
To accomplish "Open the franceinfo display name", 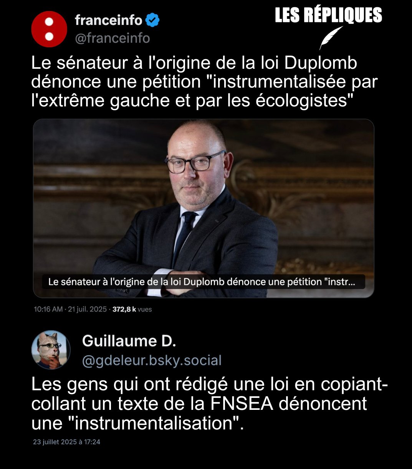I will pyautogui.click(x=109, y=20).
